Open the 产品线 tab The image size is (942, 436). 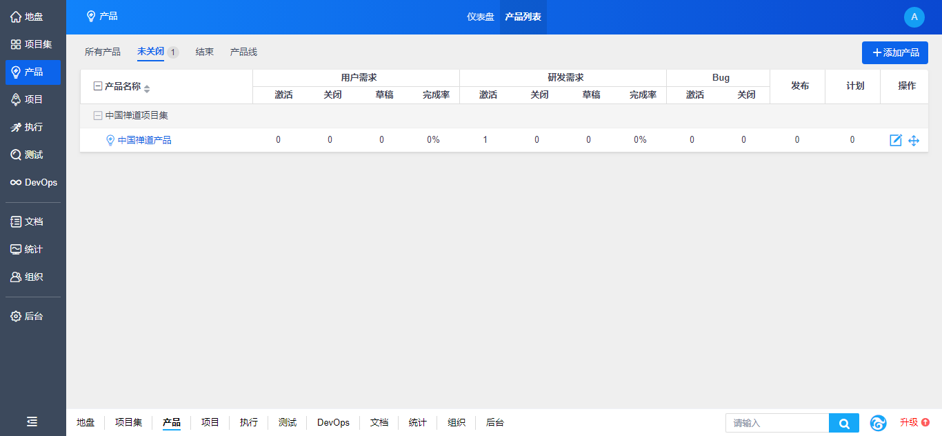[x=243, y=52]
